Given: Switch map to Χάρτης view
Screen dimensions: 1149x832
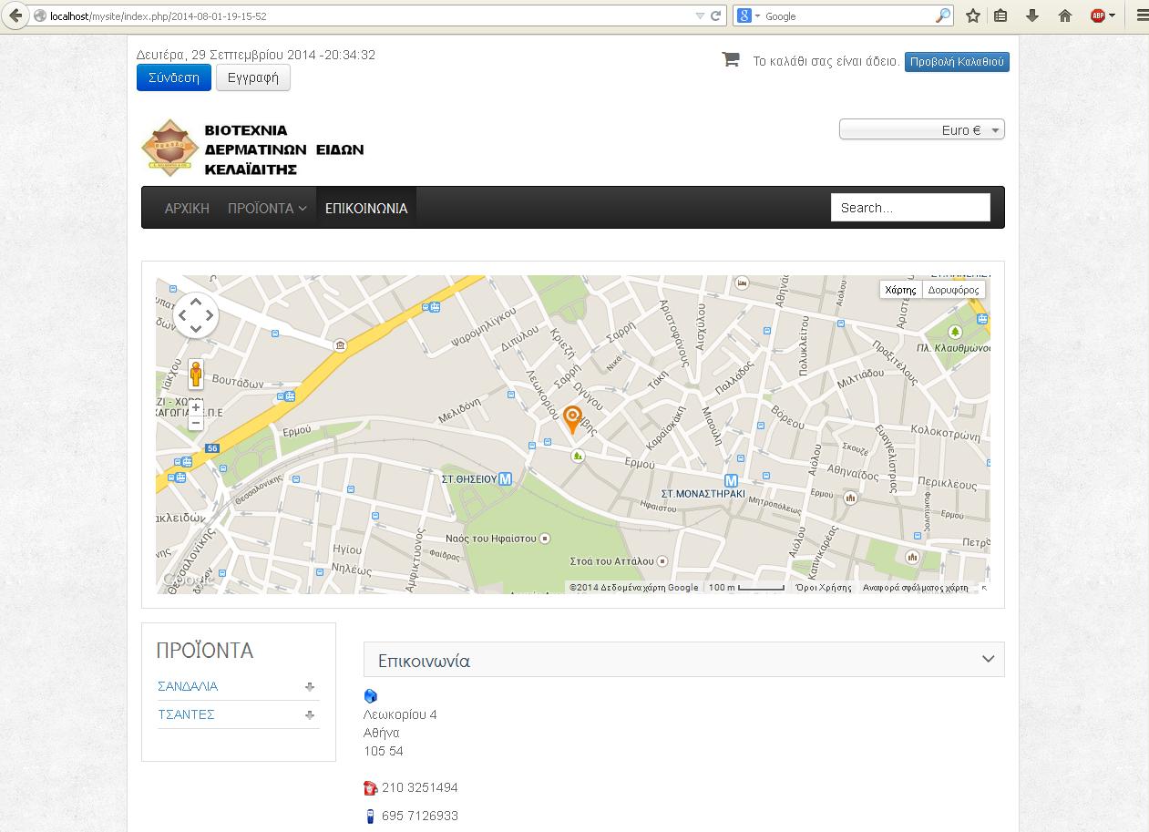Looking at the screenshot, I should coord(900,290).
